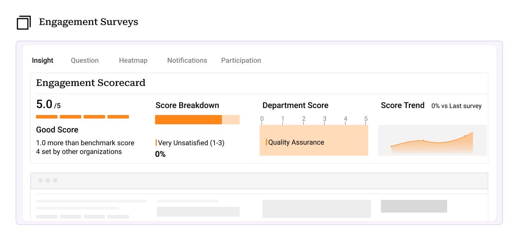The width and height of the screenshot is (518, 237).
Task: Click the marker beside Quality Assurance
Action: click(266, 142)
